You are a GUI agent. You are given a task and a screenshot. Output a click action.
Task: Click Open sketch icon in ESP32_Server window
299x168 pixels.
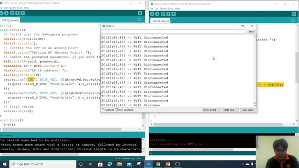click(x=18, y=13)
